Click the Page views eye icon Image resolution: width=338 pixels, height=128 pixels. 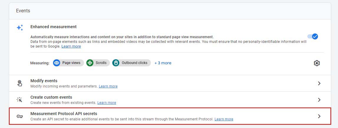pos(57,63)
